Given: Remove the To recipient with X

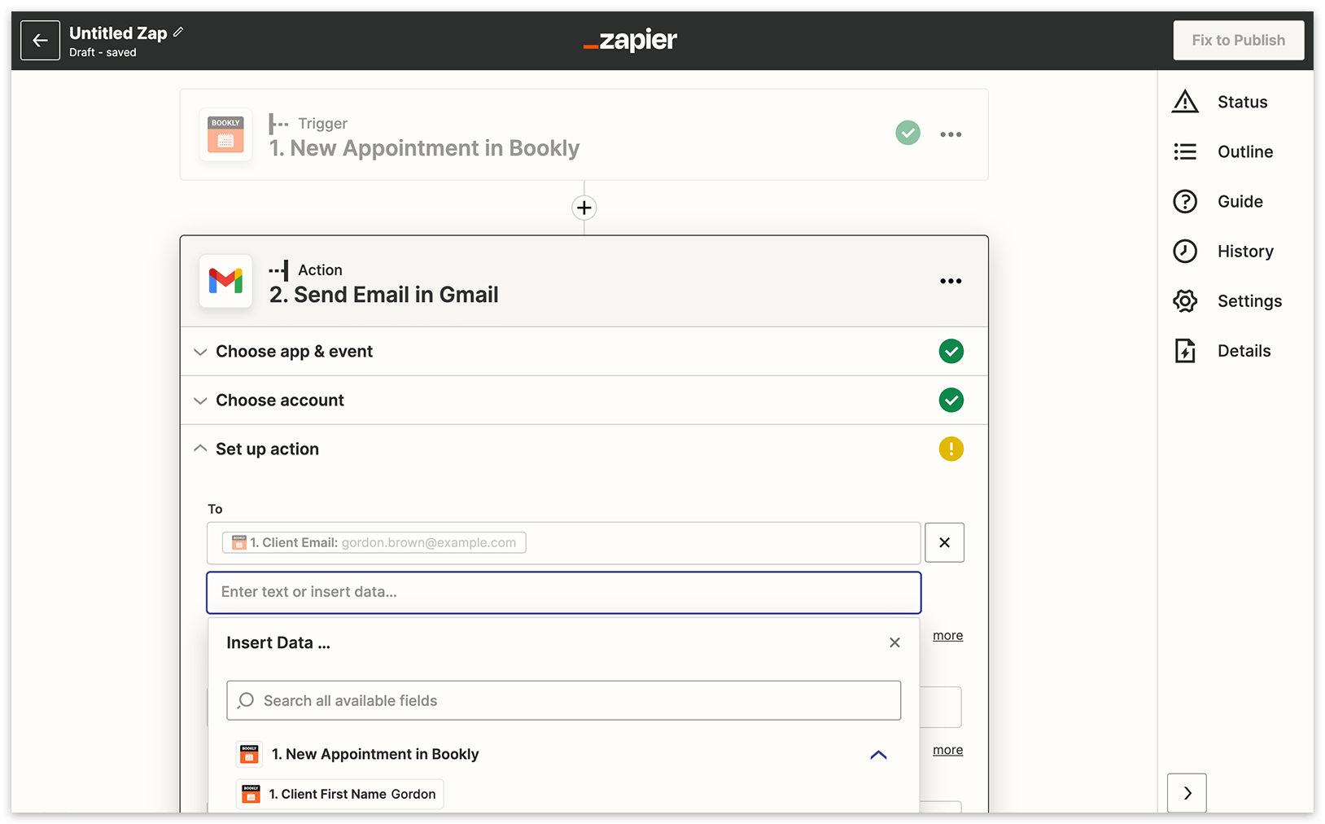Looking at the screenshot, I should click(944, 542).
